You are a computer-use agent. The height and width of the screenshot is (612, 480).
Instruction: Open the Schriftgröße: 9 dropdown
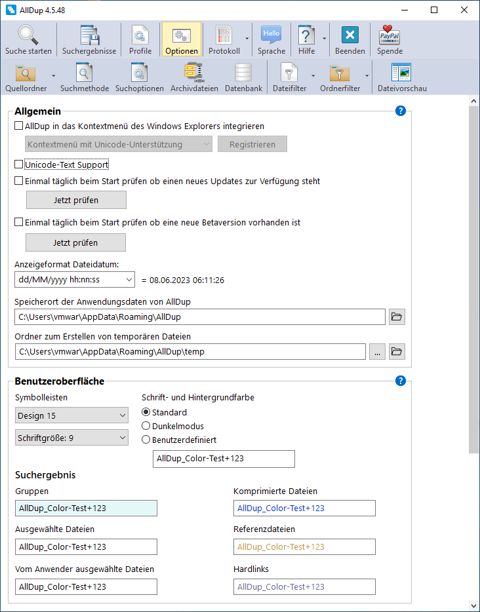click(71, 437)
